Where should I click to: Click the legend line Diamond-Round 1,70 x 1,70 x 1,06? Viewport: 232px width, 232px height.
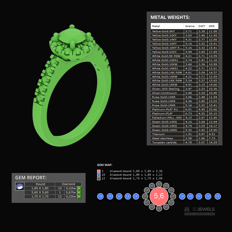click(x=136, y=178)
